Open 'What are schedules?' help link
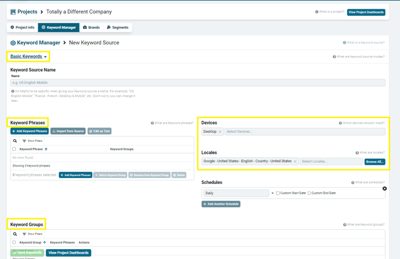The height and width of the screenshot is (259, 400). (368, 182)
